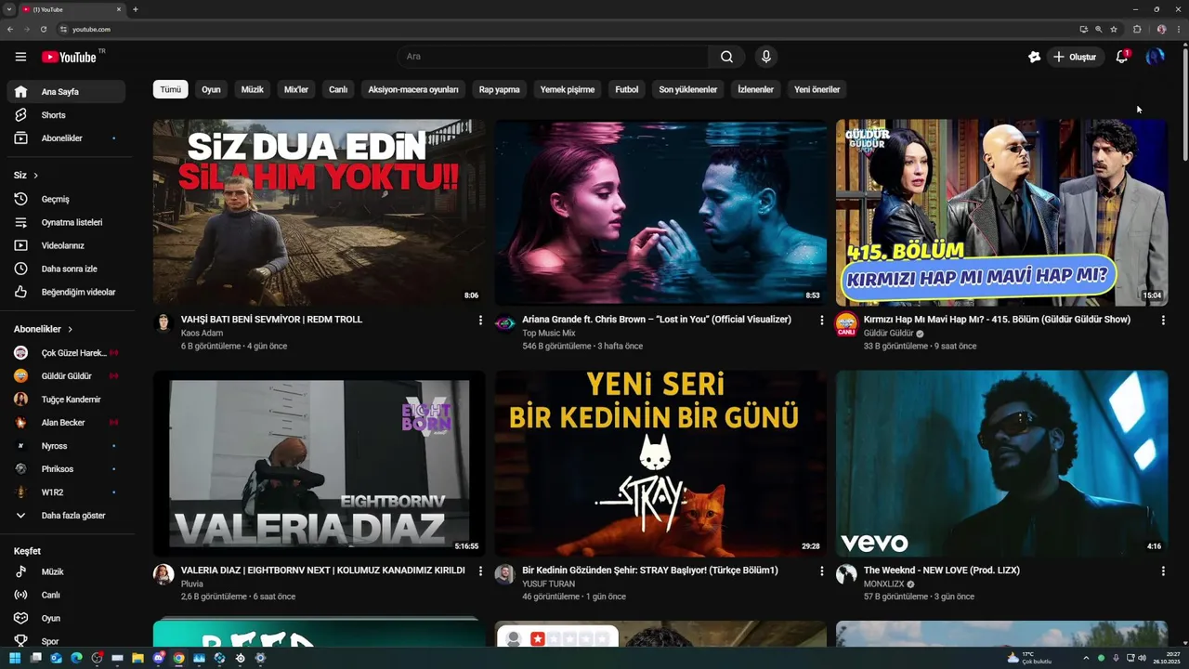Screen dimensions: 1189x669
Task: Click the sparkle icon beside Oluştur
Action: tap(1034, 57)
